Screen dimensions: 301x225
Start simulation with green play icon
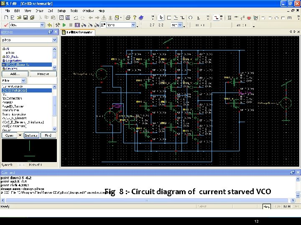coord(64,25)
